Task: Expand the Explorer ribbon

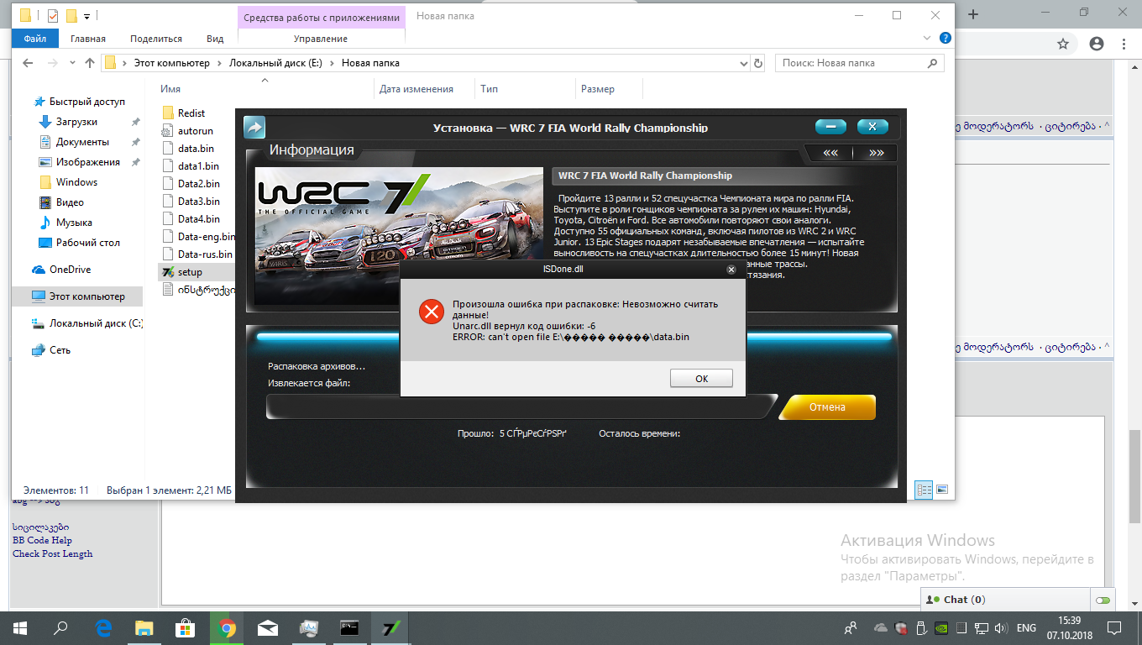Action: point(929,38)
